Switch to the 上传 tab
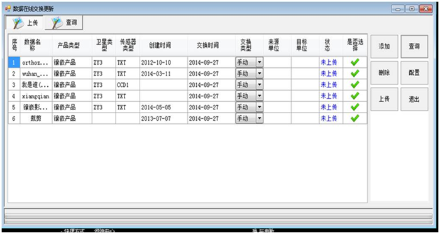This screenshot has width=440, height=234. click(x=25, y=23)
